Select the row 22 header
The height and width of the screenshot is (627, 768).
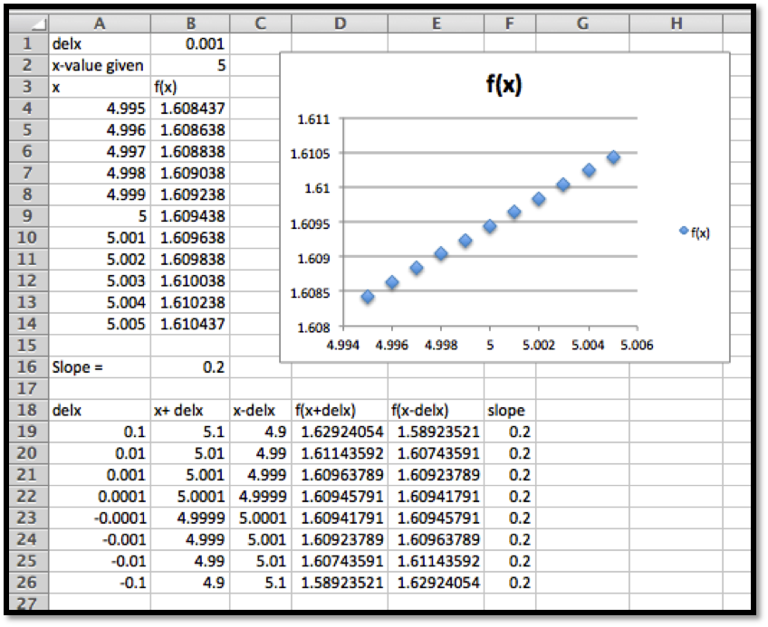[29, 497]
